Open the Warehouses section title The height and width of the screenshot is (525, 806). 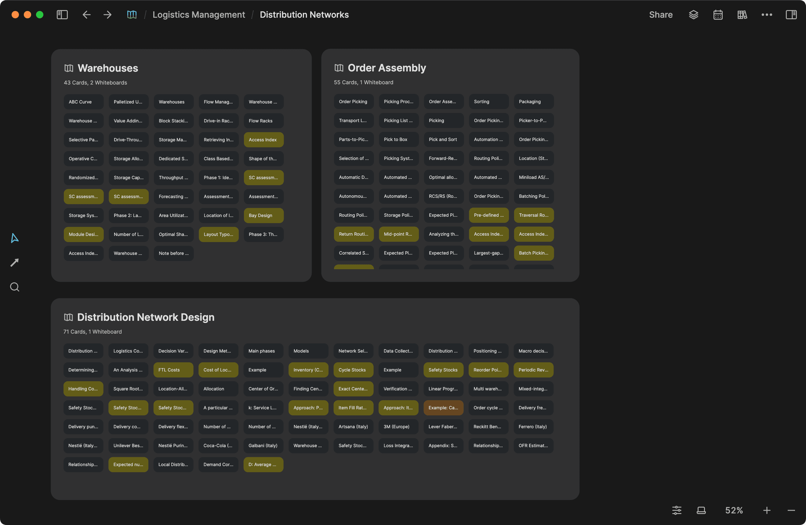[108, 68]
